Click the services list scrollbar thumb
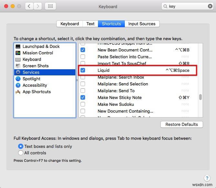This screenshot has width=216, height=188. pyautogui.click(x=200, y=97)
